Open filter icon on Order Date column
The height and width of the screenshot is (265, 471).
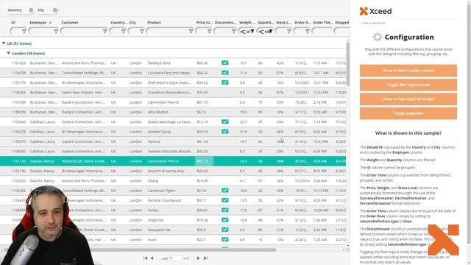coord(308,31)
